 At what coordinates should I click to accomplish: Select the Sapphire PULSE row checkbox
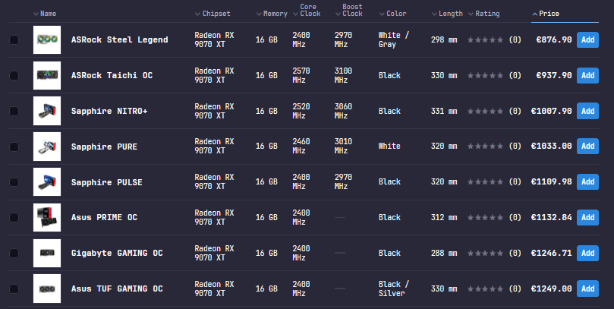14,182
